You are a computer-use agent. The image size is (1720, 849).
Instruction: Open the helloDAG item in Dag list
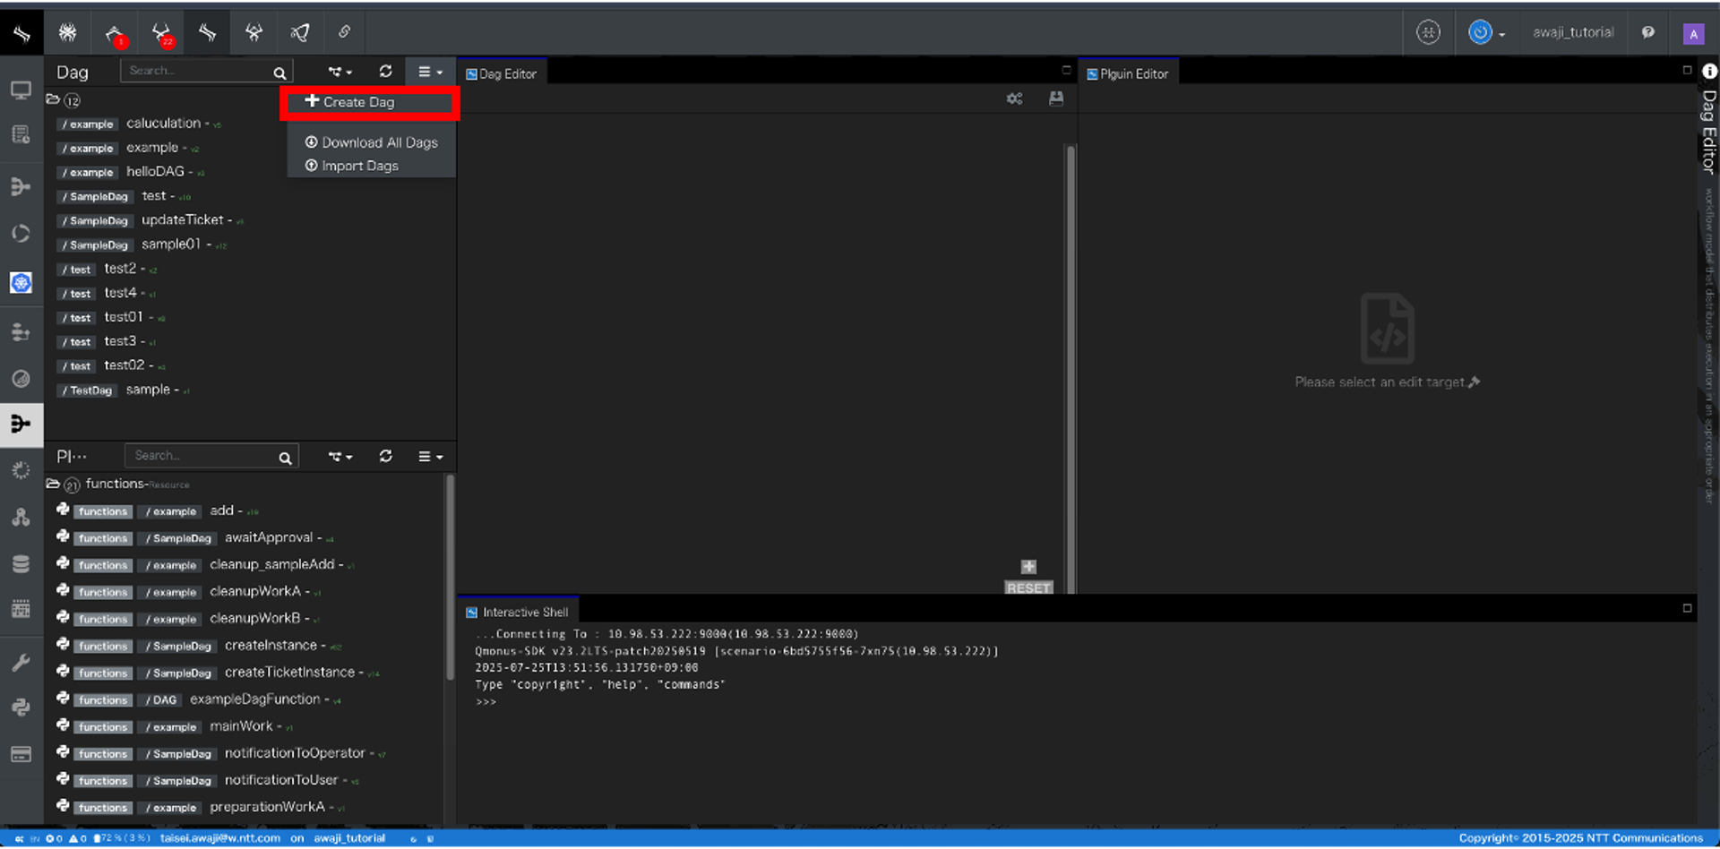coord(155,172)
